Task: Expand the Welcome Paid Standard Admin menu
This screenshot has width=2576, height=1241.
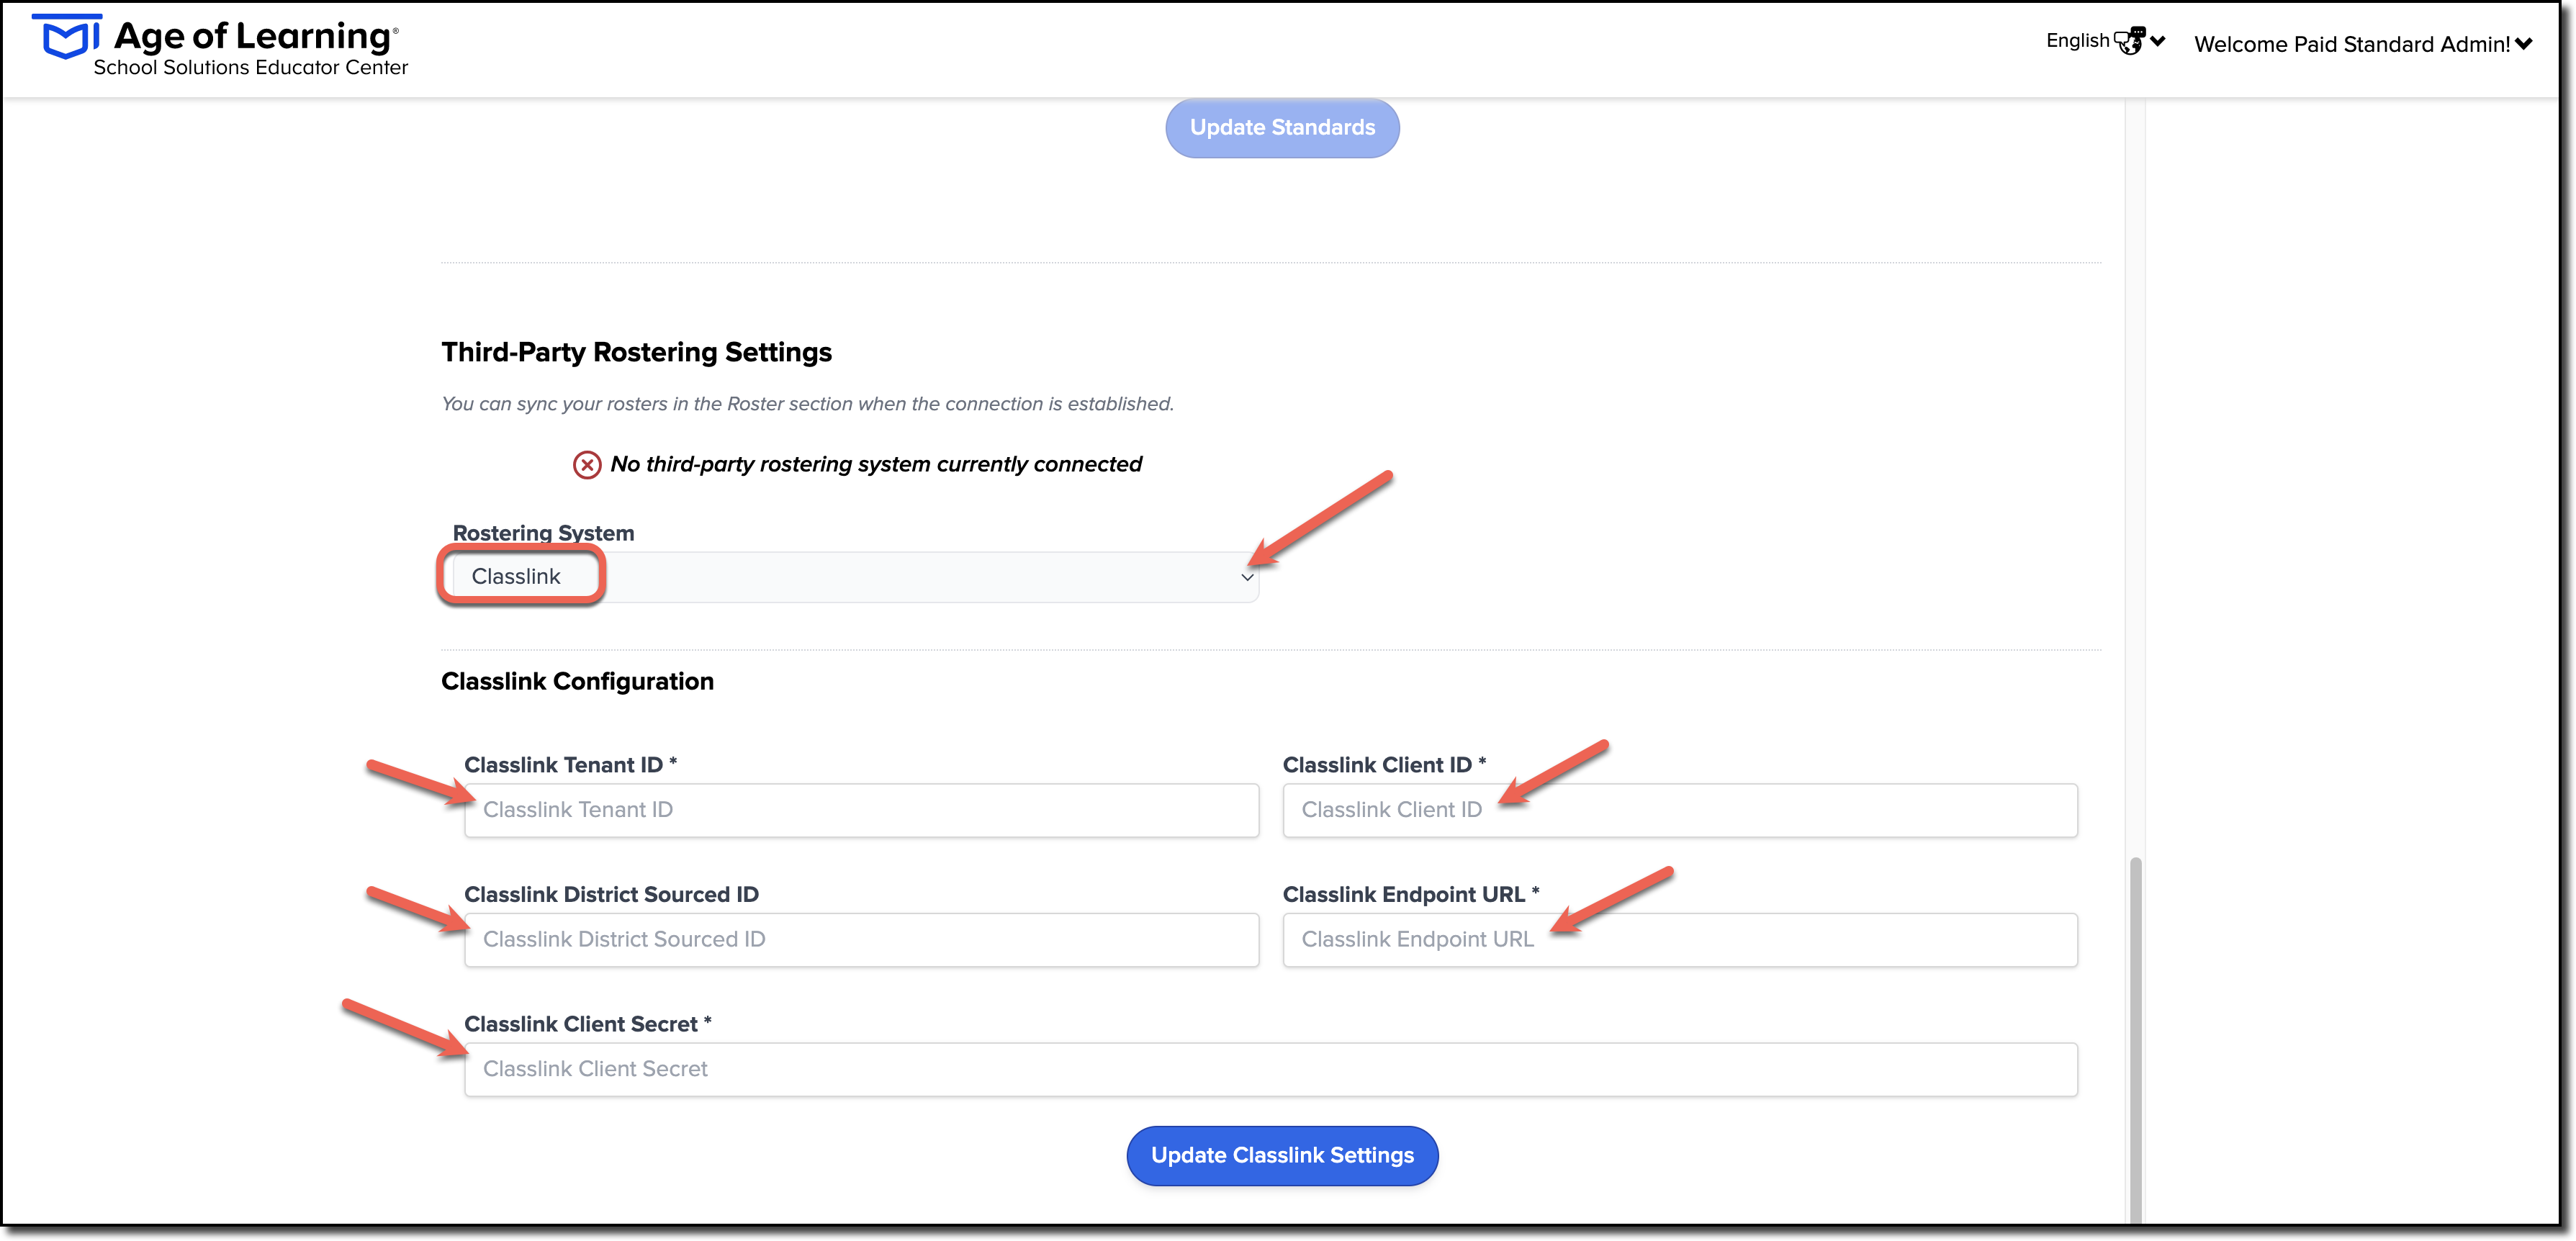Action: (x=2362, y=44)
